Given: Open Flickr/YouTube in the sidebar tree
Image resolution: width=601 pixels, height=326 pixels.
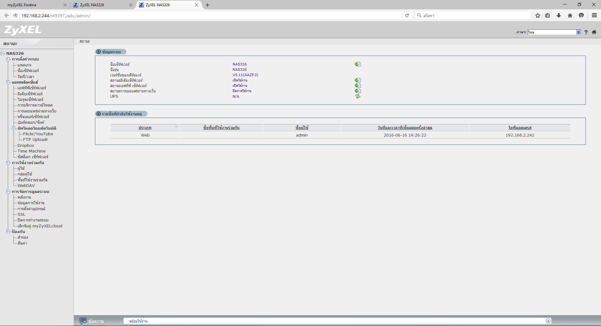Looking at the screenshot, I should [38, 134].
